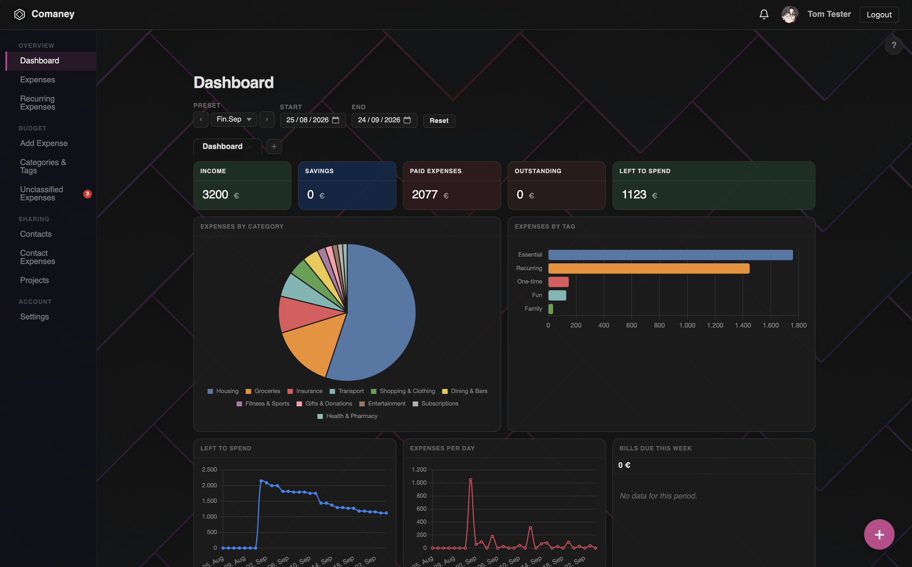The height and width of the screenshot is (567, 912).
Task: Toggle the Fitness & Sports legend entry
Action: click(x=263, y=403)
